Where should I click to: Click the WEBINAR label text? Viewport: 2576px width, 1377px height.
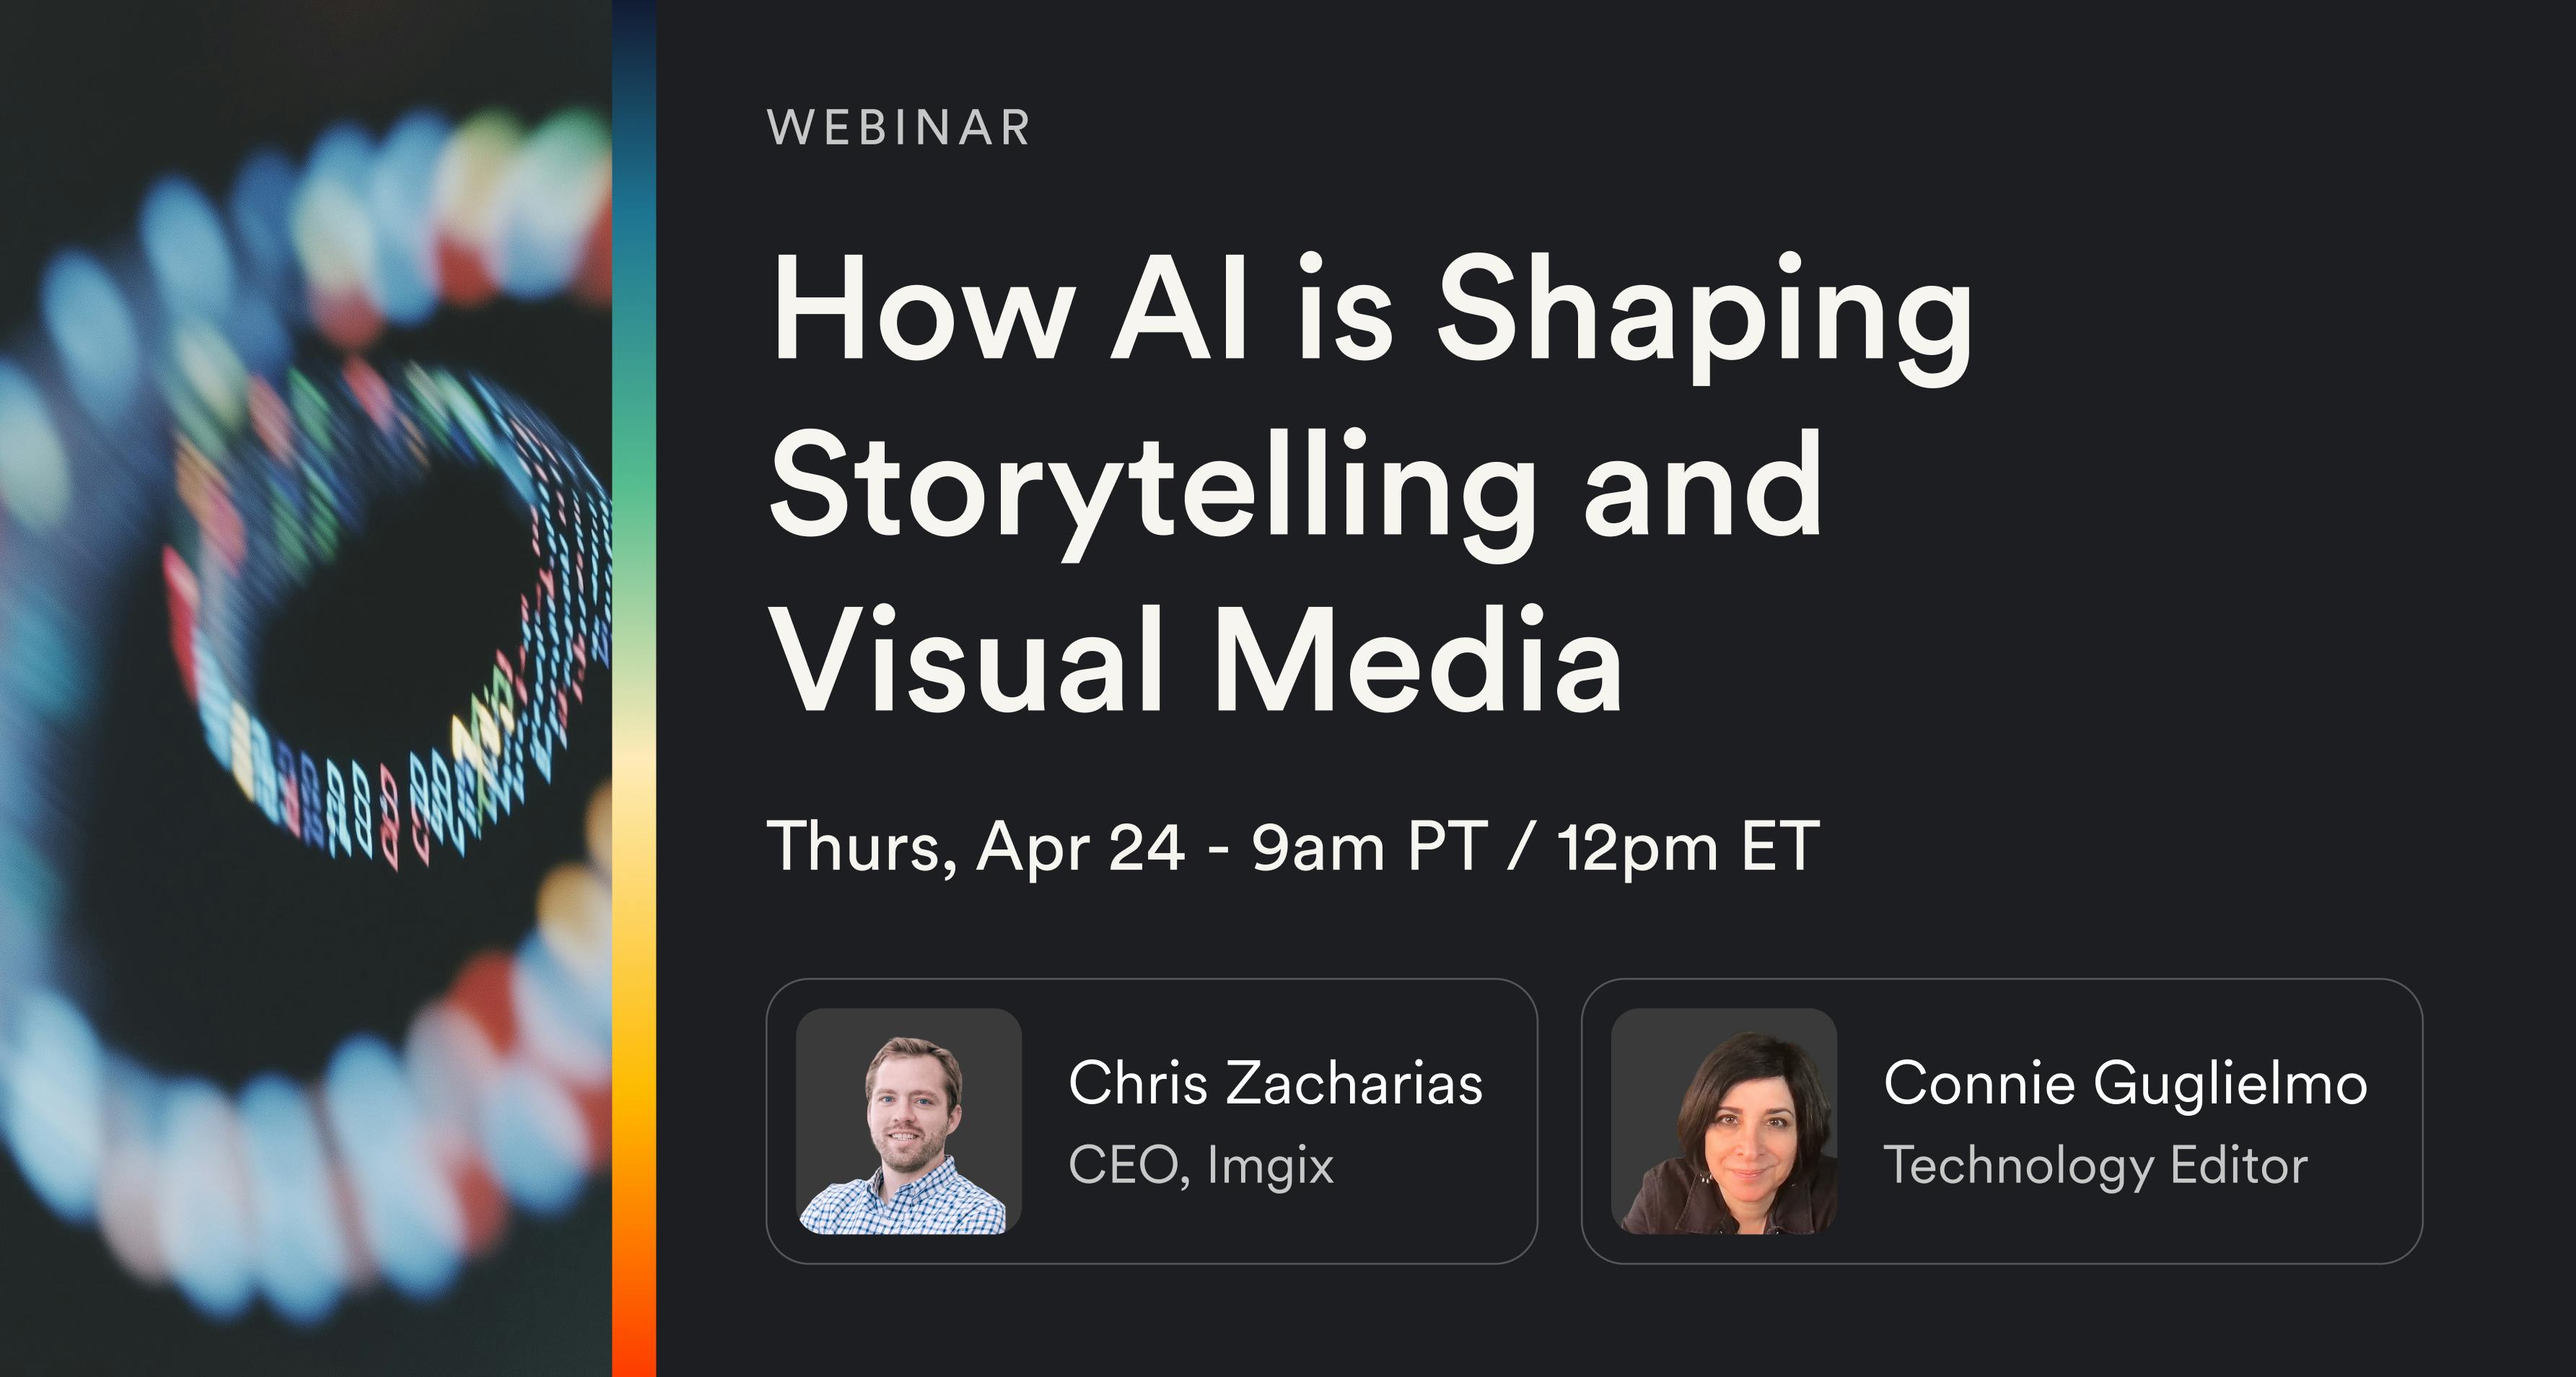click(898, 128)
